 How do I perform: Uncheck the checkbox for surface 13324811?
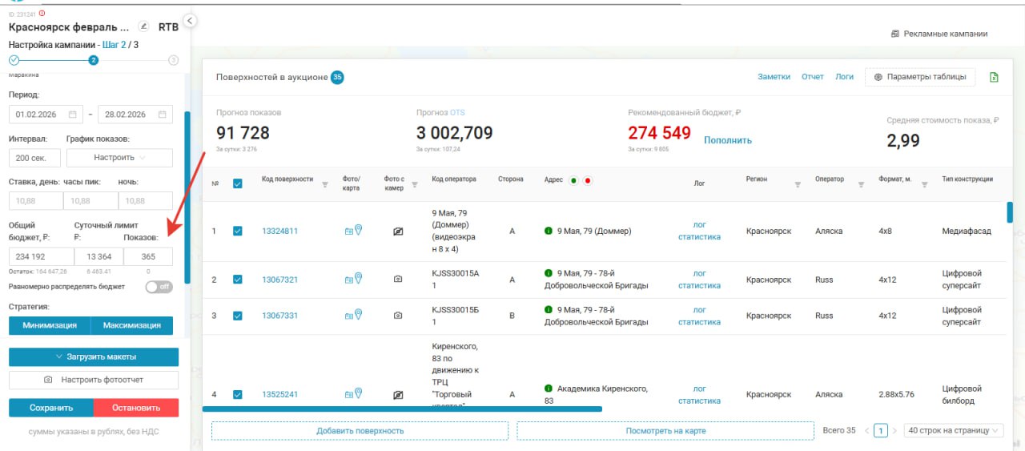click(238, 231)
